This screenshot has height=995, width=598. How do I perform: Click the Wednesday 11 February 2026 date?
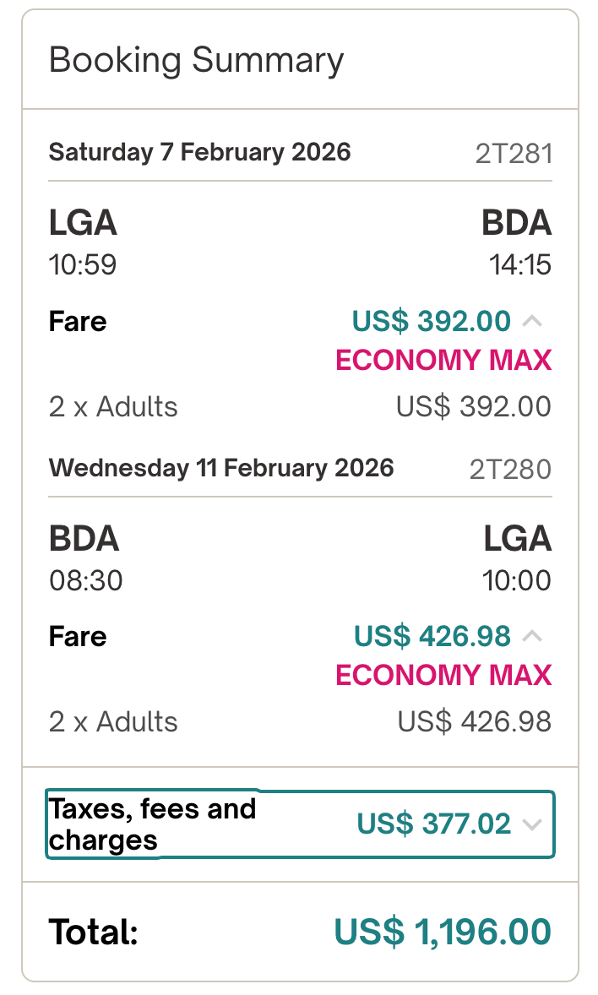tap(221, 467)
